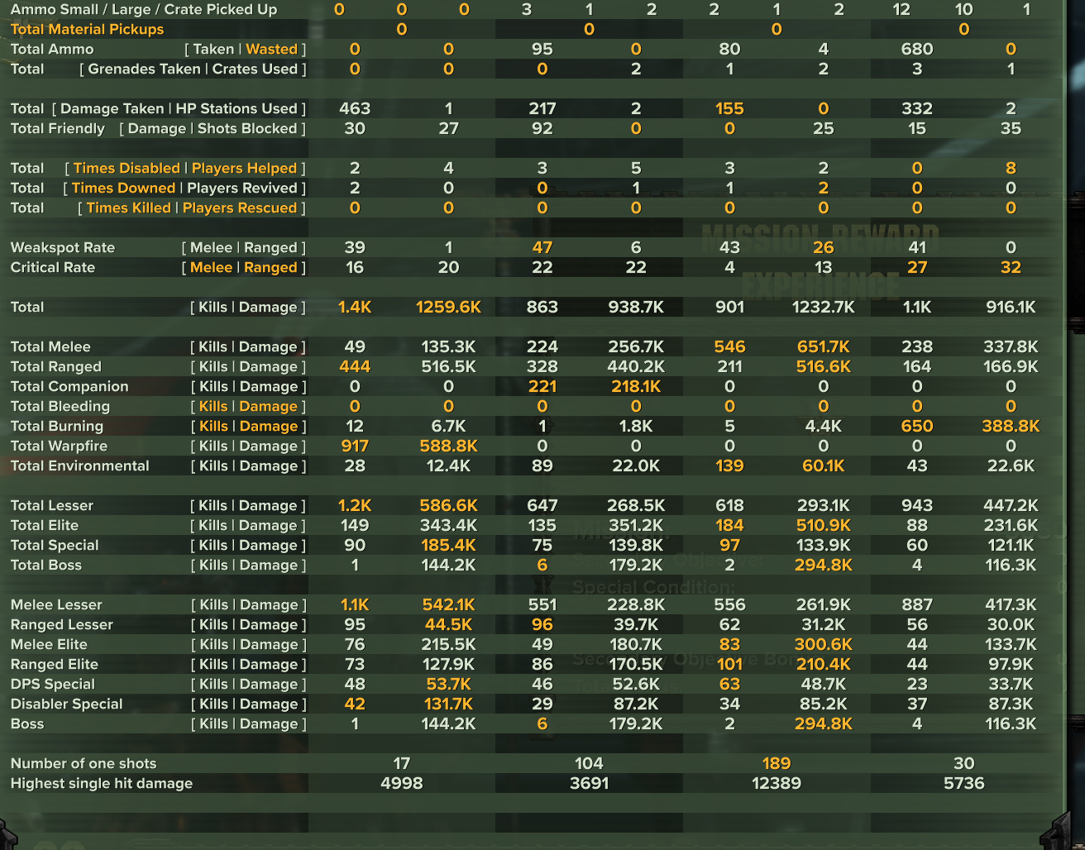
Task: Click the highest hit value '5736'
Action: tap(964, 783)
